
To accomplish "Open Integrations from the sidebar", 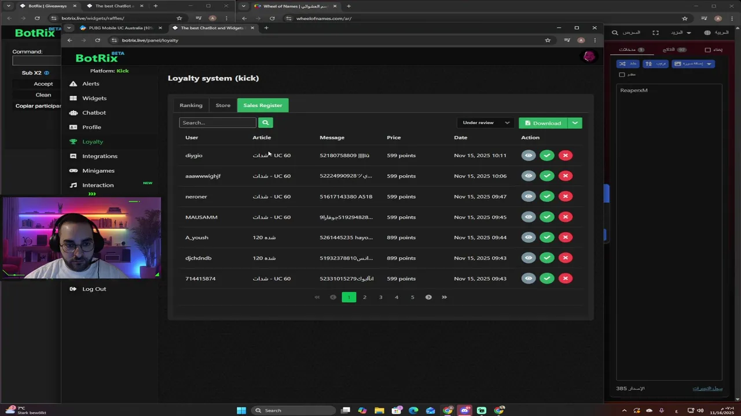I will coord(100,156).
